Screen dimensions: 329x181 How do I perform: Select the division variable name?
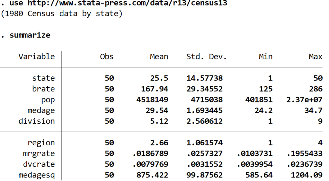39,121
